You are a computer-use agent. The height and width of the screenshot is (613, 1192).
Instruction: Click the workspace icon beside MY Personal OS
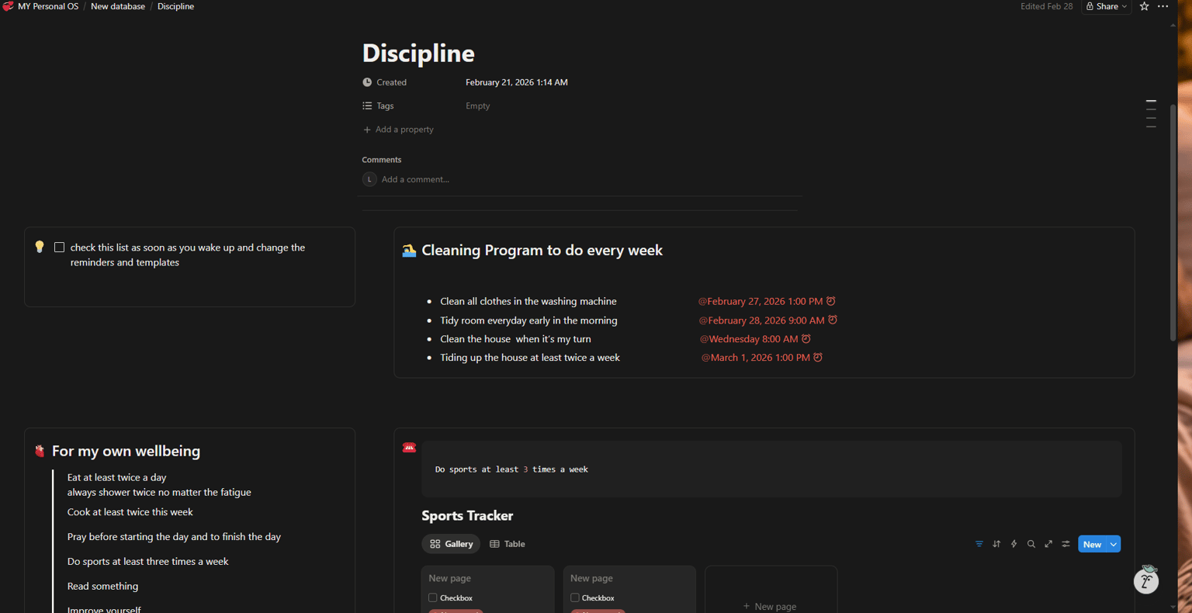8,6
